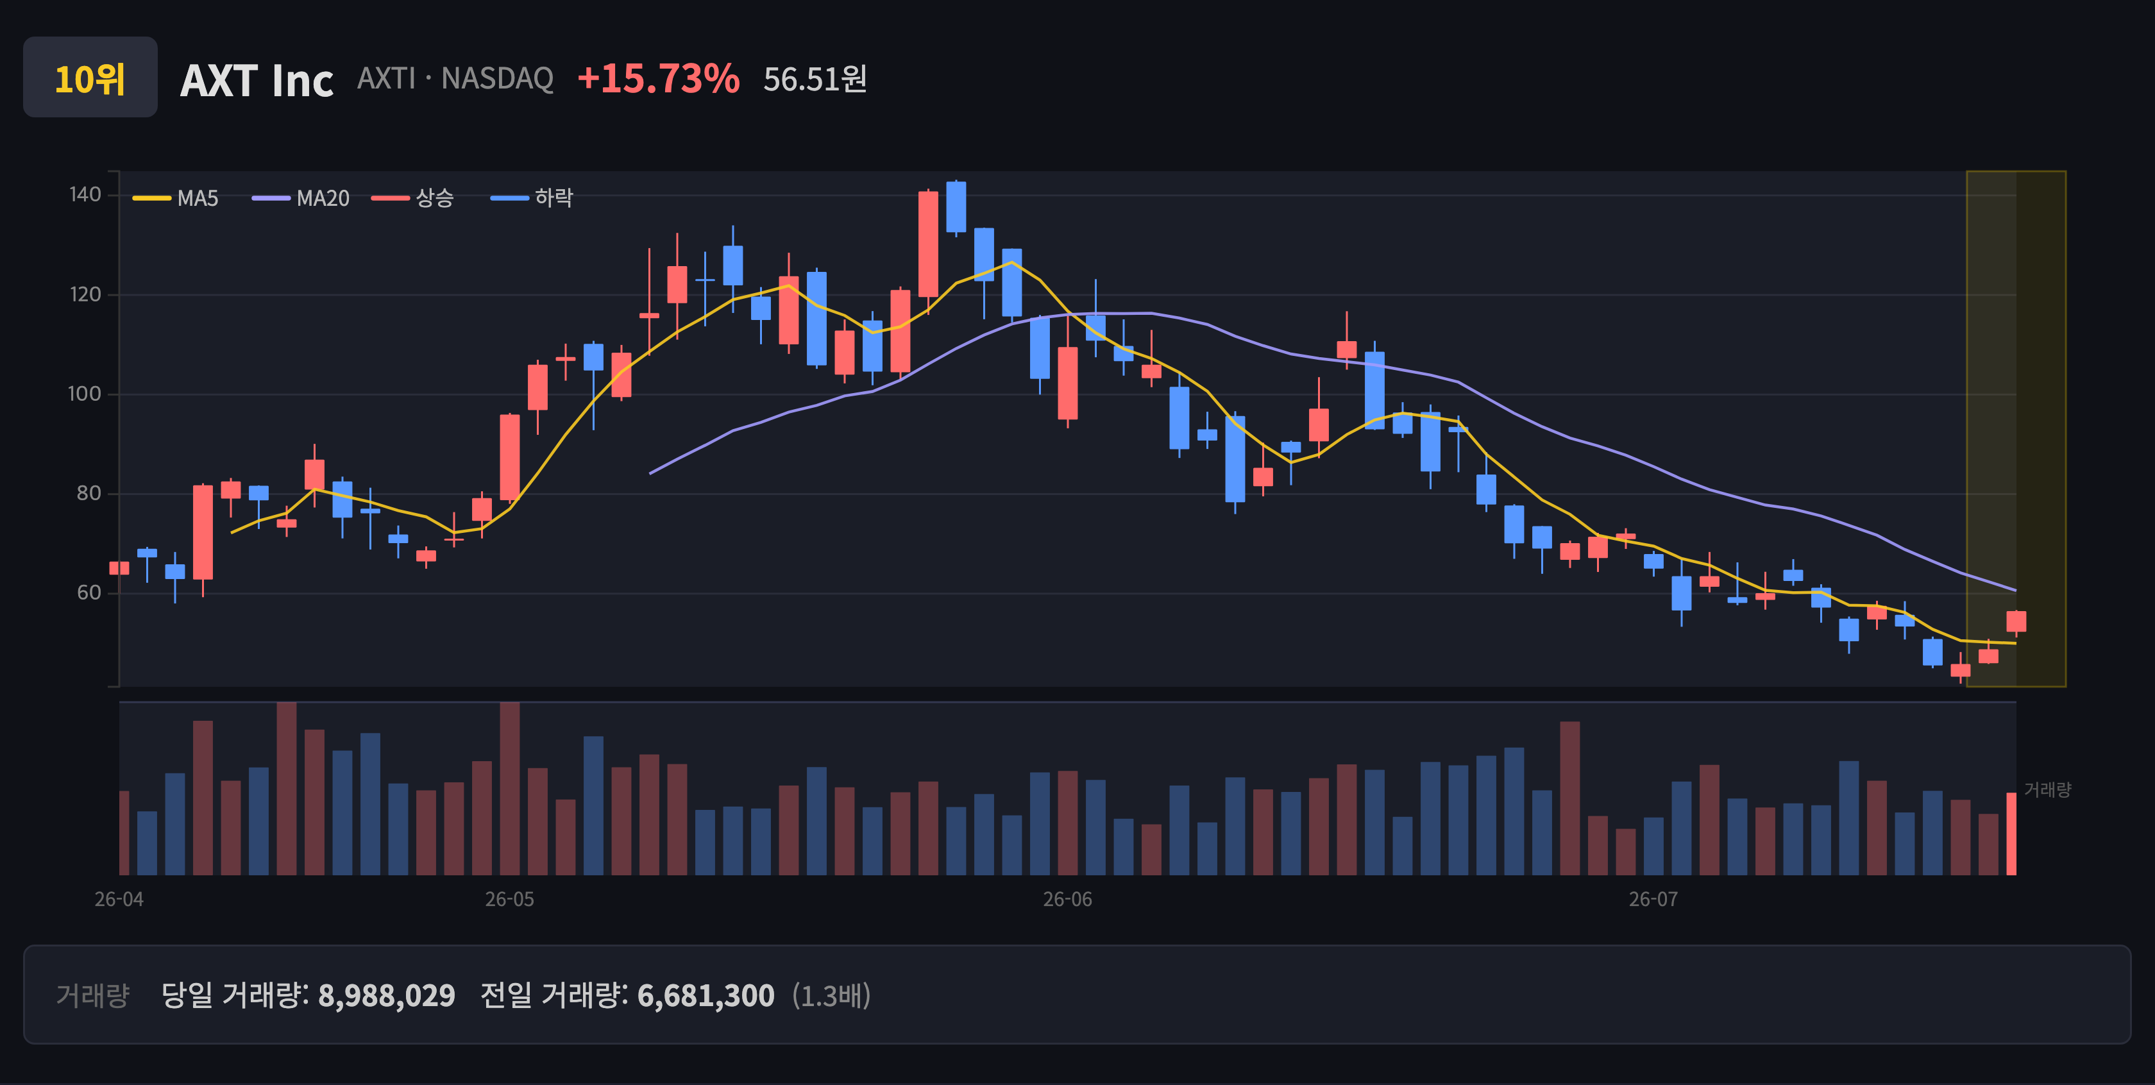Click the 120 price axis label
Image resolution: width=2155 pixels, height=1085 pixels.
[85, 294]
